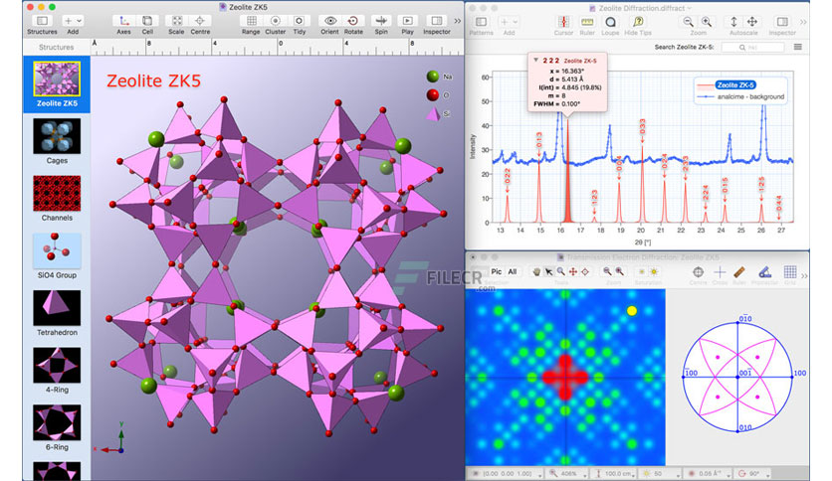Select the All tab
This screenshot has width=832, height=481.
coord(513,271)
